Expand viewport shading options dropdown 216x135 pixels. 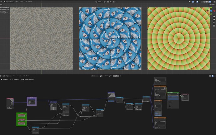(212, 2)
